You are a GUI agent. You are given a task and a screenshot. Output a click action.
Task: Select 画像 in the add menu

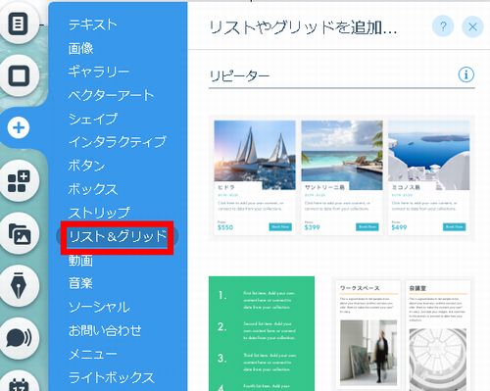tap(80, 48)
